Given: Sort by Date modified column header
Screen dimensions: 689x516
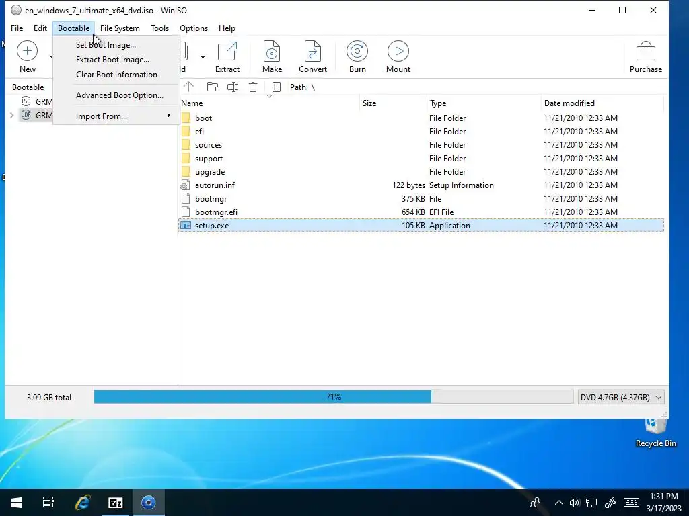Looking at the screenshot, I should (602, 103).
